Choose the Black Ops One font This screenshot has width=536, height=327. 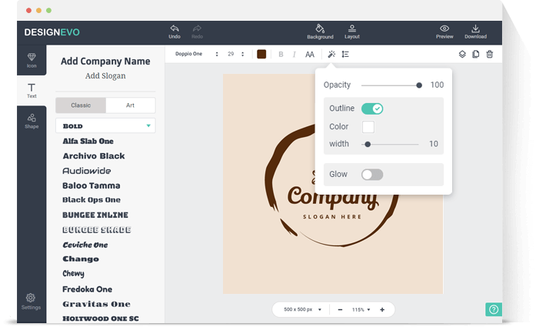92,200
